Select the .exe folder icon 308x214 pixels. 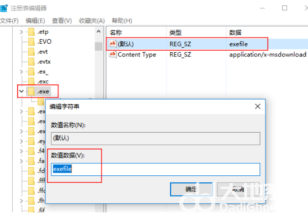pos(31,91)
